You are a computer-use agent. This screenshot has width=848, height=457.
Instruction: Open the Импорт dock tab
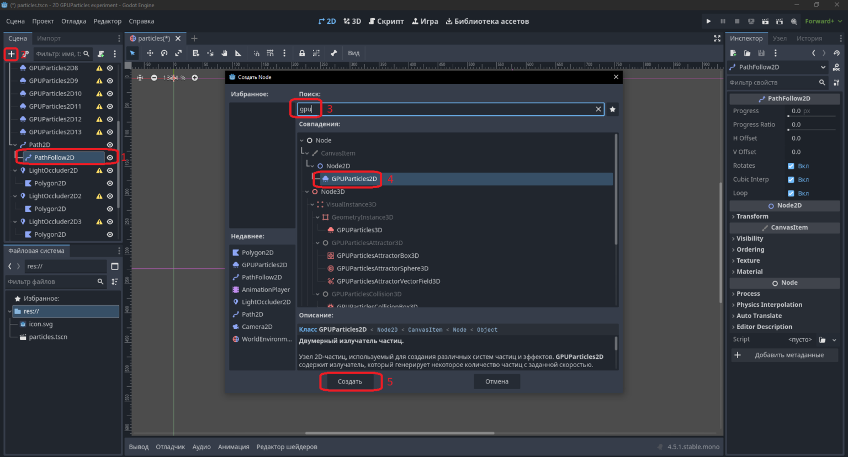pyautogui.click(x=49, y=39)
